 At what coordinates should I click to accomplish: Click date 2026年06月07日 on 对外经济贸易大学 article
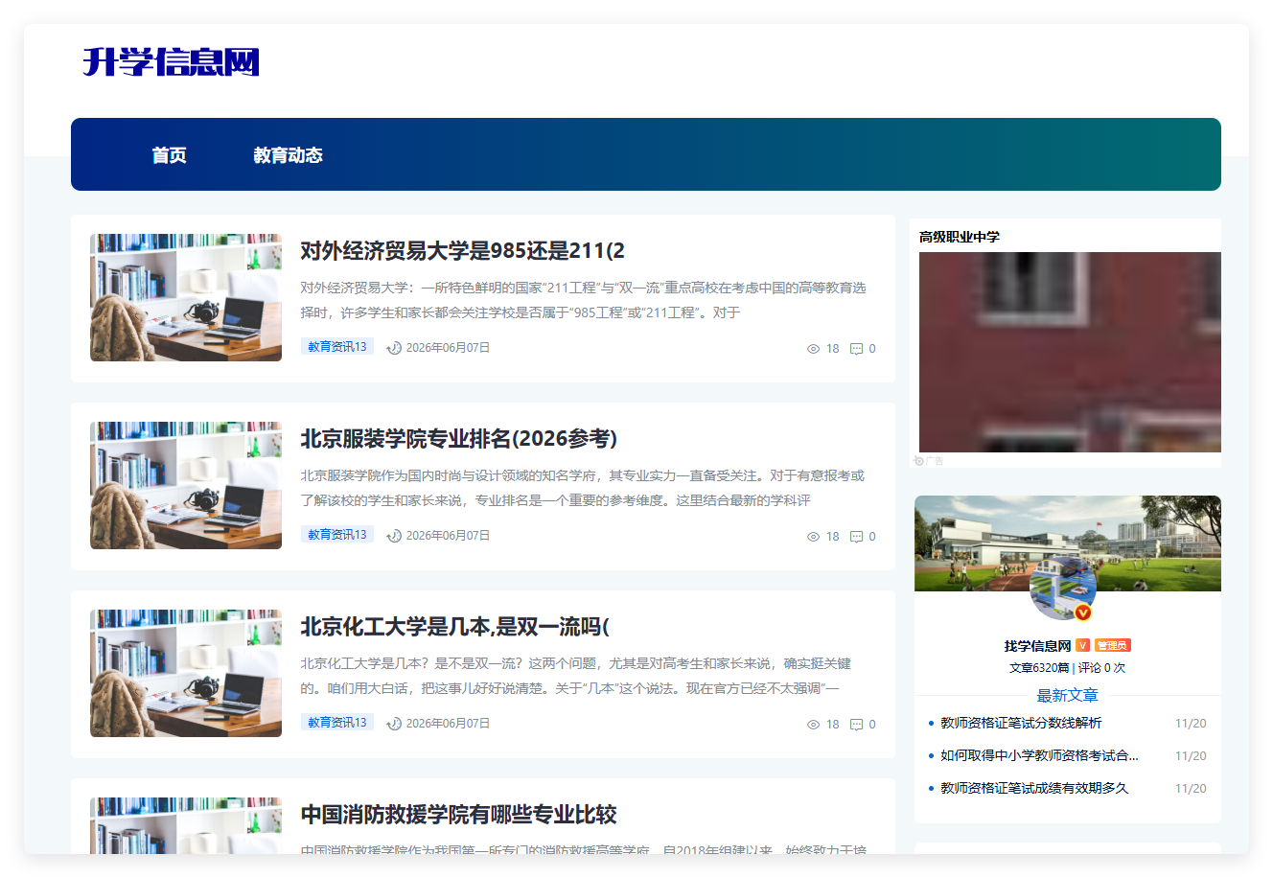[448, 348]
